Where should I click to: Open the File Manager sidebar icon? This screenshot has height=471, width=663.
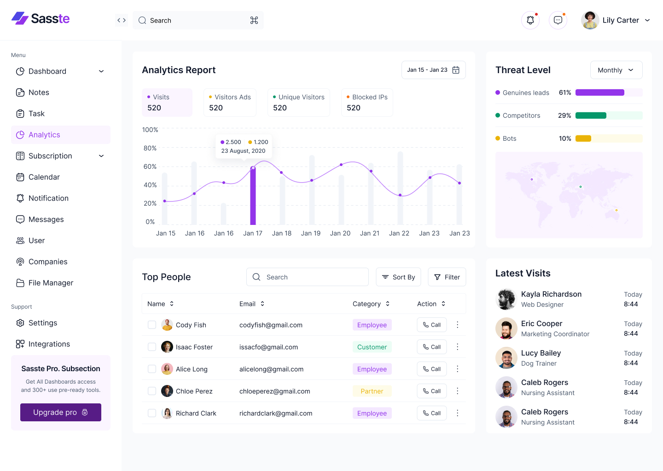tap(20, 282)
